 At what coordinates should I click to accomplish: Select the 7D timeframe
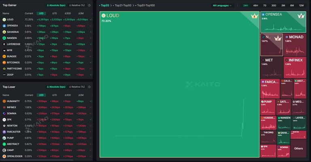[264, 6]
